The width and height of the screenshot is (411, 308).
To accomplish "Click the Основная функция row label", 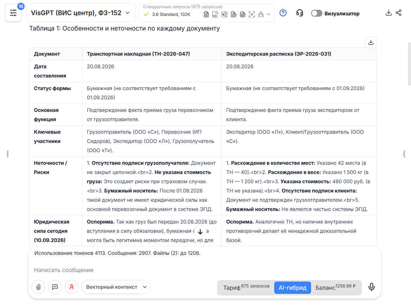I will [x=46, y=115].
